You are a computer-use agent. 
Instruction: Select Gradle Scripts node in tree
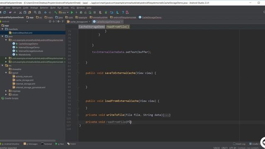click(12, 98)
